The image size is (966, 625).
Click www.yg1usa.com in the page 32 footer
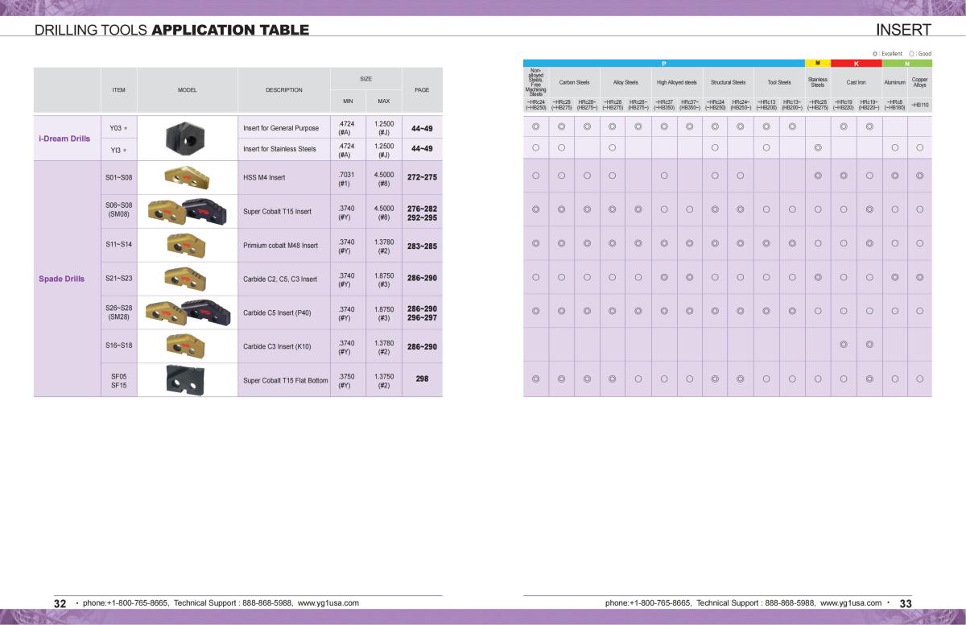coord(328,602)
